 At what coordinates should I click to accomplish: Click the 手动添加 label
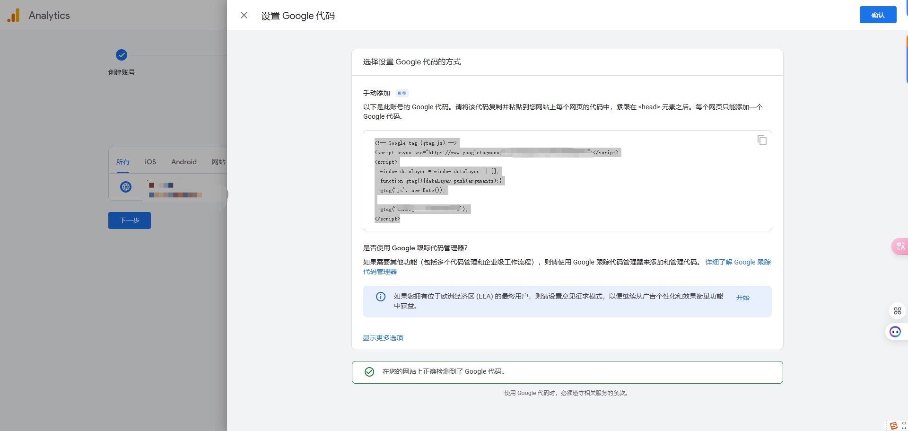click(x=376, y=93)
